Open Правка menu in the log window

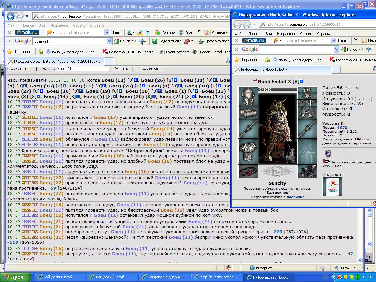(x=27, y=25)
